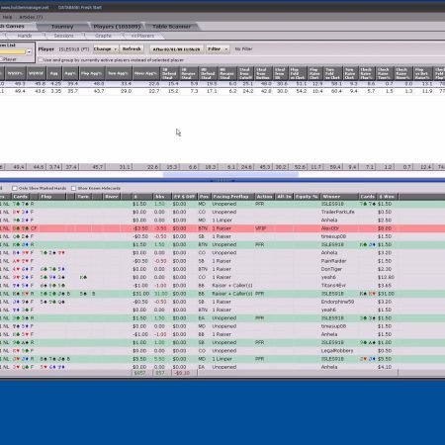The image size is (445, 445).
Task: Open the Table Scanner tab
Action: coord(171,27)
